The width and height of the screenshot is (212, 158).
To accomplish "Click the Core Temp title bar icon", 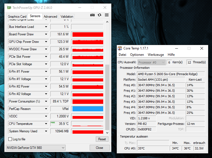I will click(120, 48).
